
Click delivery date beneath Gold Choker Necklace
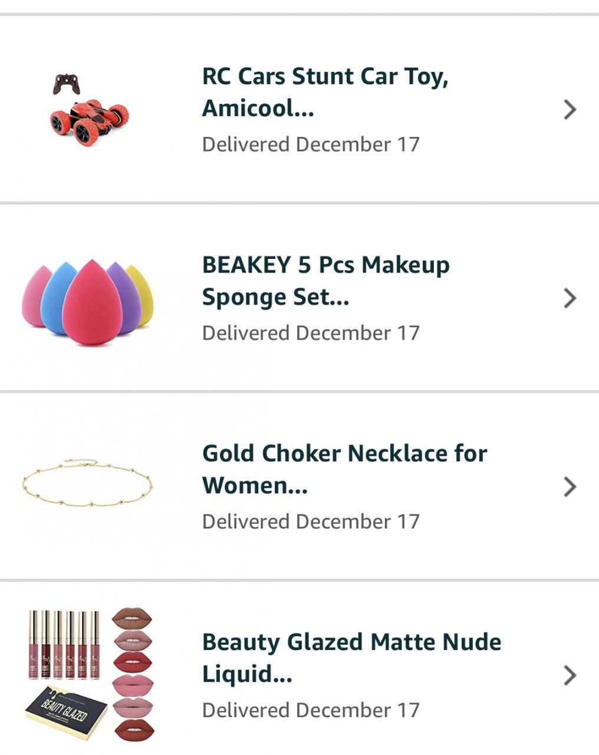point(311,522)
